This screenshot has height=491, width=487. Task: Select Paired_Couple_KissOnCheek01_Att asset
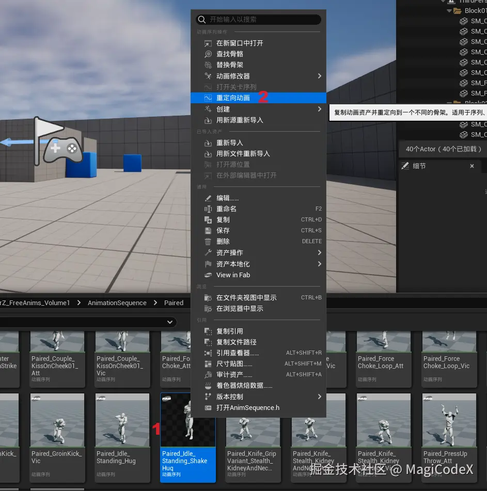57,359
